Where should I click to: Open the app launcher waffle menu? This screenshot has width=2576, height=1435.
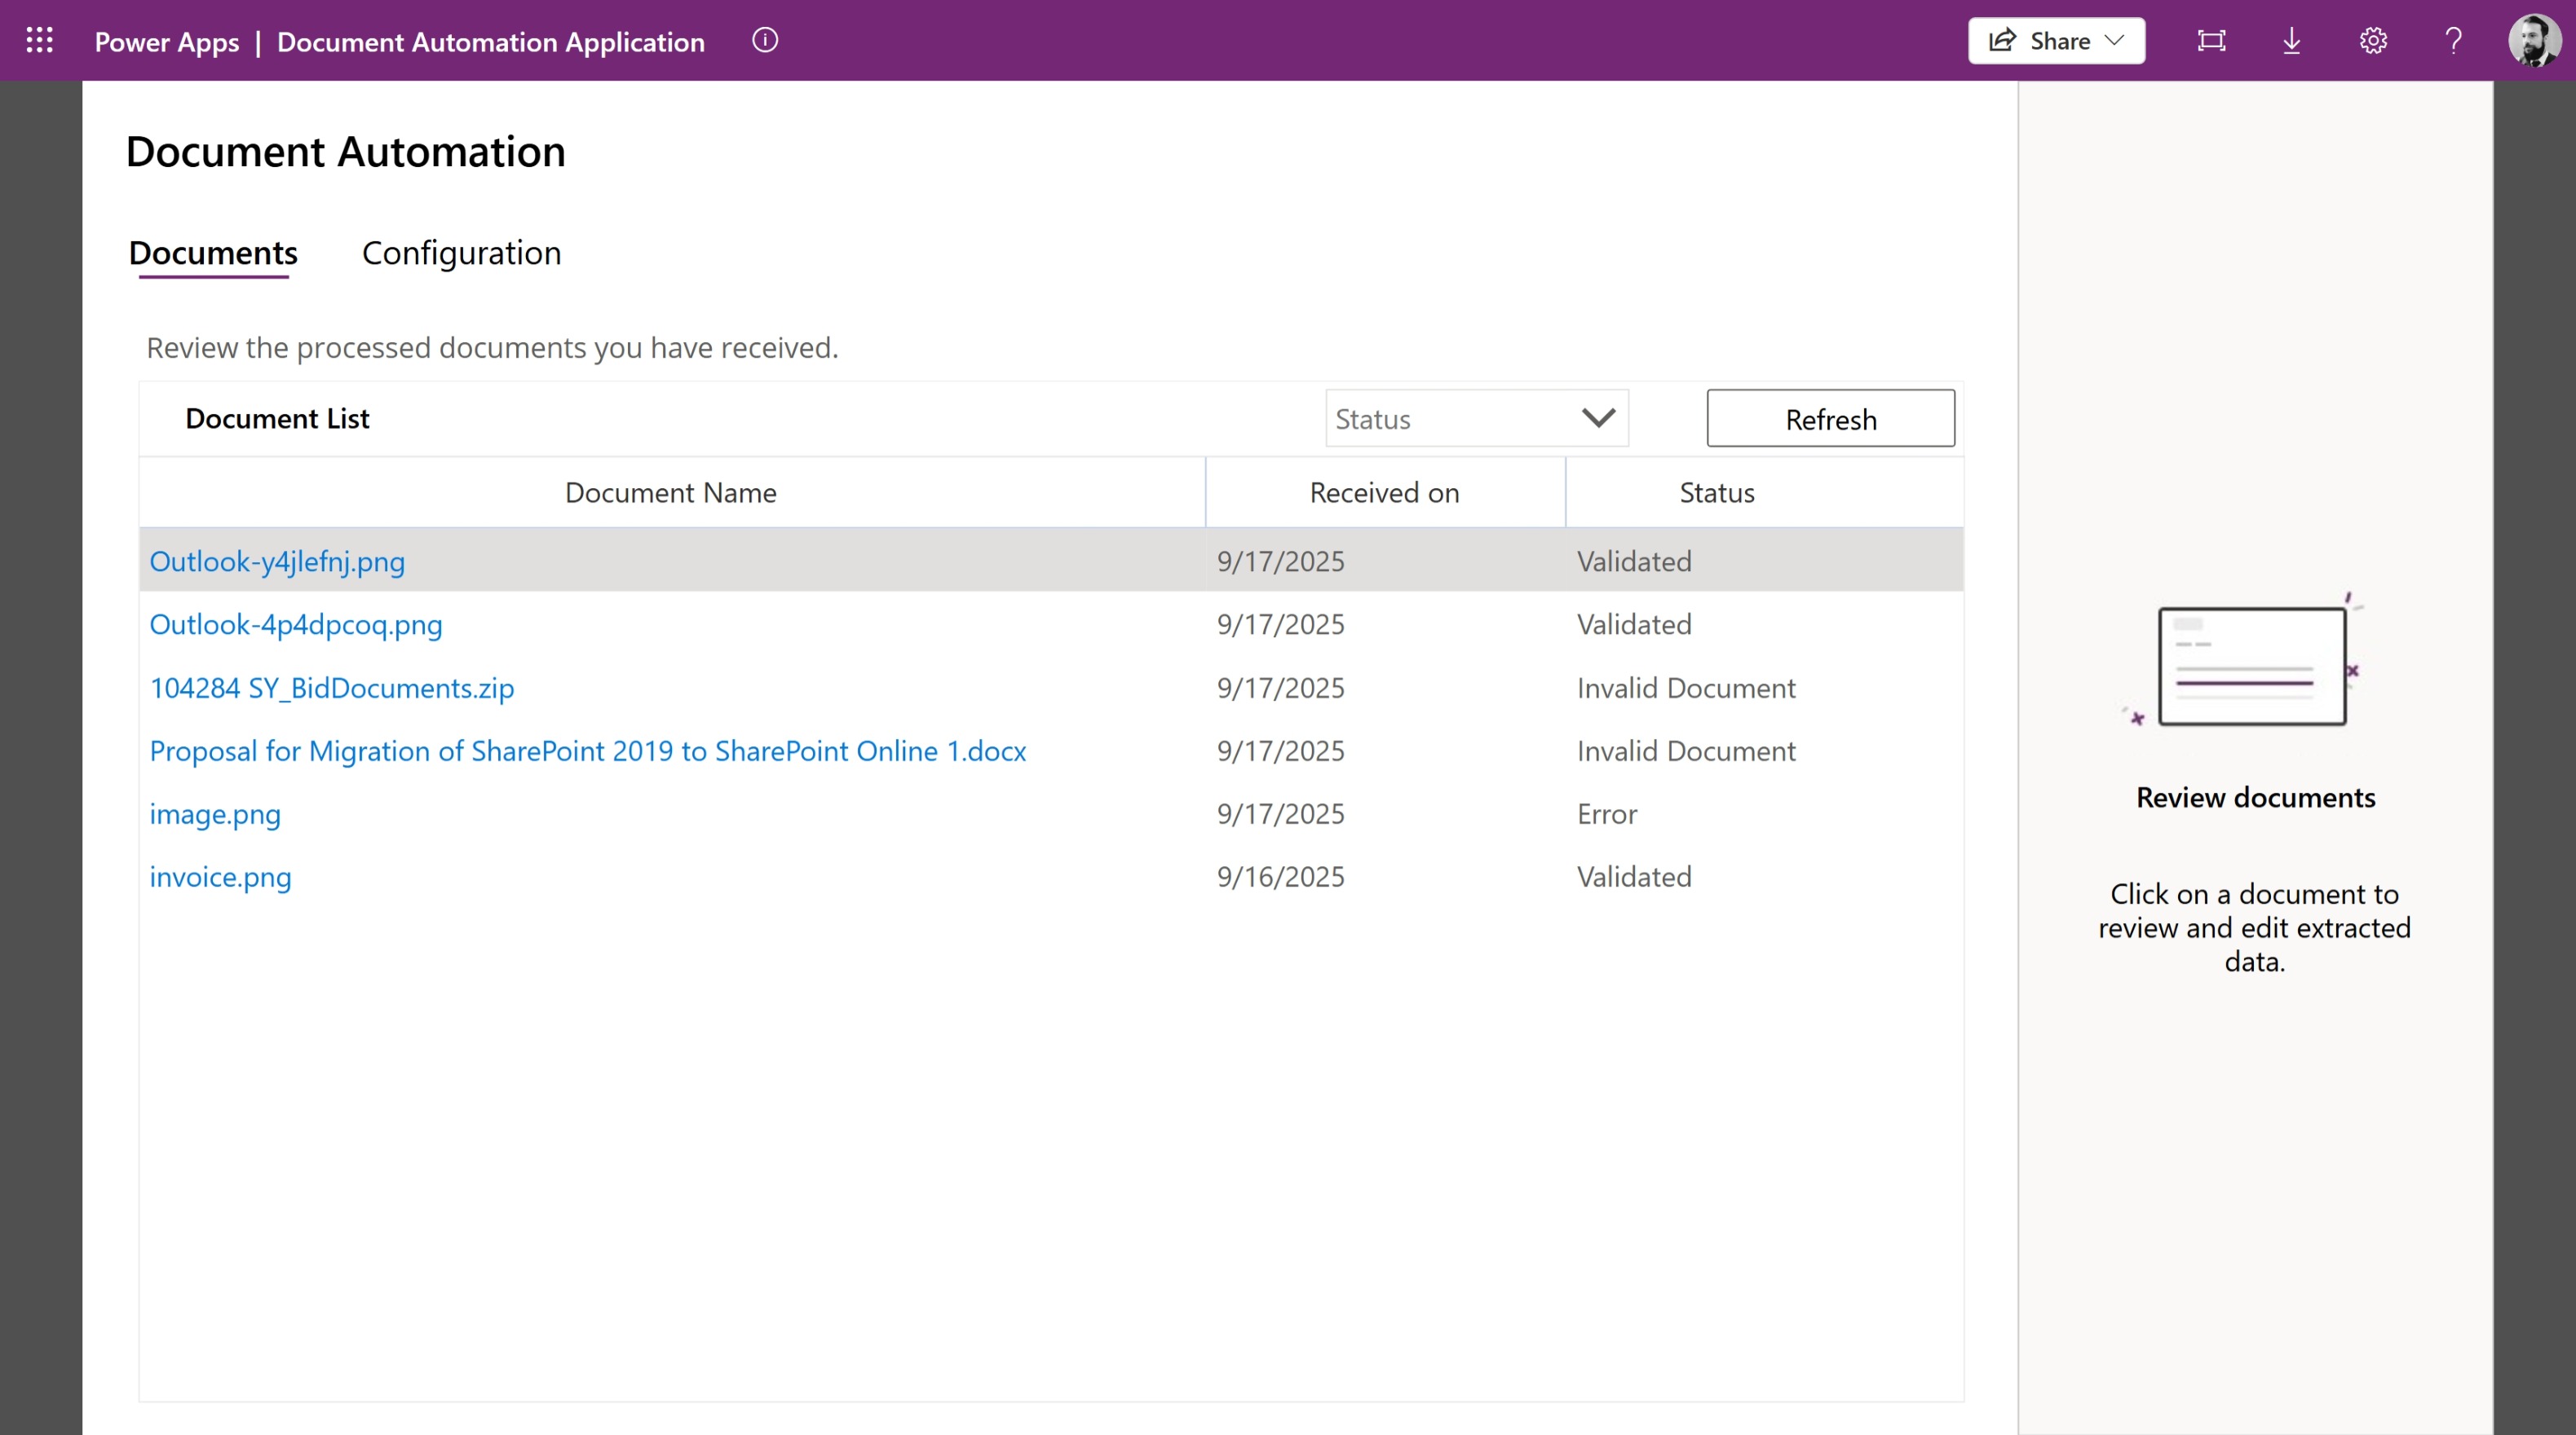click(x=39, y=40)
